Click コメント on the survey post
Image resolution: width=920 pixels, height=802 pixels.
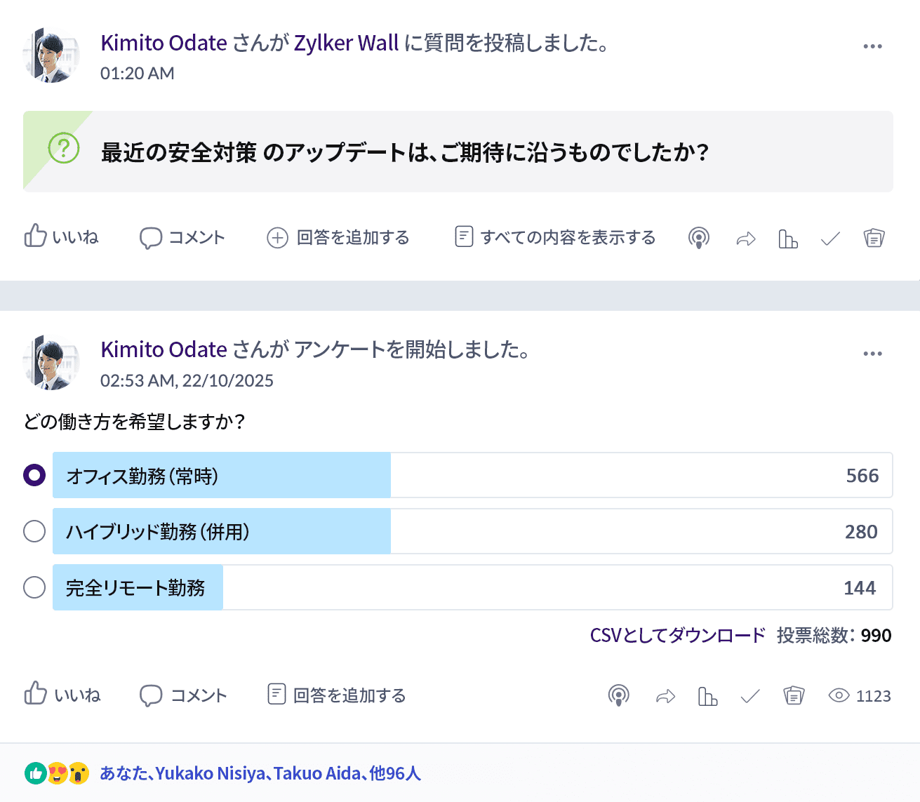pos(184,696)
